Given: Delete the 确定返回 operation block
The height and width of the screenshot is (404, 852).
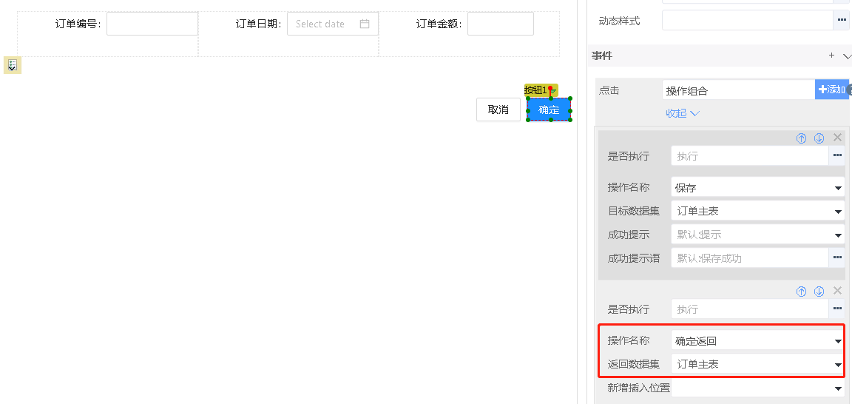Looking at the screenshot, I should tap(837, 291).
